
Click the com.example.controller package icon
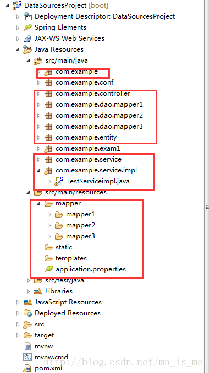point(48,93)
